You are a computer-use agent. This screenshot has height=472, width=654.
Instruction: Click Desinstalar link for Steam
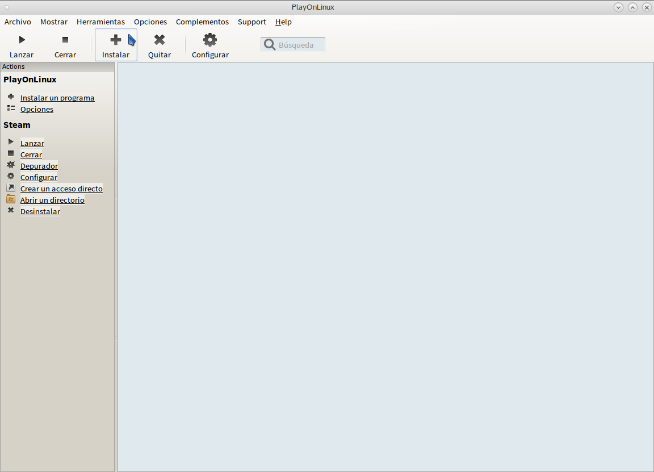(x=40, y=211)
